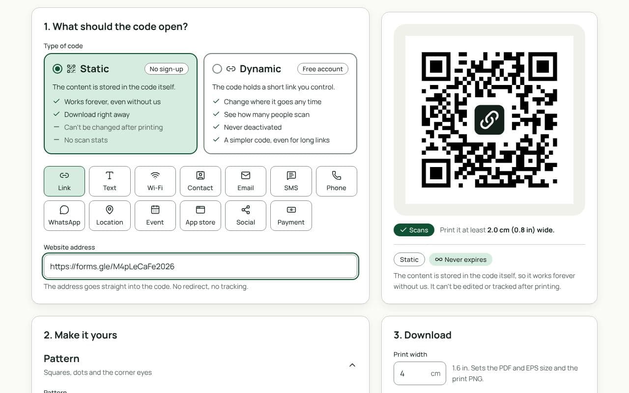Pick the Event code type
Image resolution: width=629 pixels, height=393 pixels.
pyautogui.click(x=155, y=216)
